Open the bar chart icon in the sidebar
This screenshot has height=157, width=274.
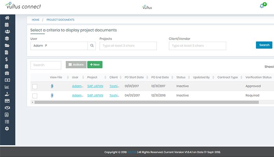pyautogui.click(x=7, y=87)
